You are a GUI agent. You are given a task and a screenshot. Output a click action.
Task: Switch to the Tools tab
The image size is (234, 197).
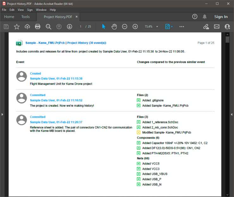25,17
